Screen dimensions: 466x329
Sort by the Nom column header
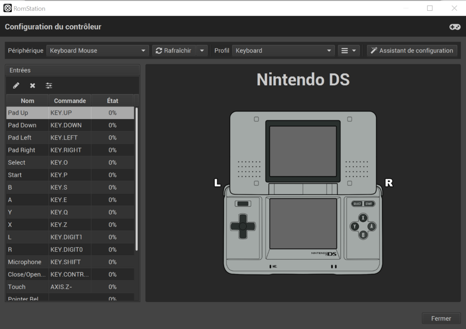tap(27, 101)
